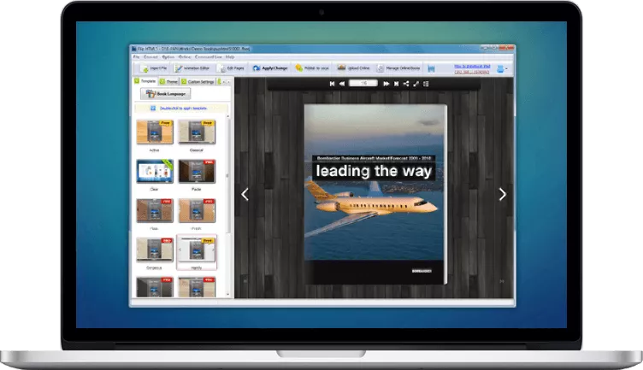Select the Classical template thumbnail
The image size is (643, 370).
coord(196,134)
